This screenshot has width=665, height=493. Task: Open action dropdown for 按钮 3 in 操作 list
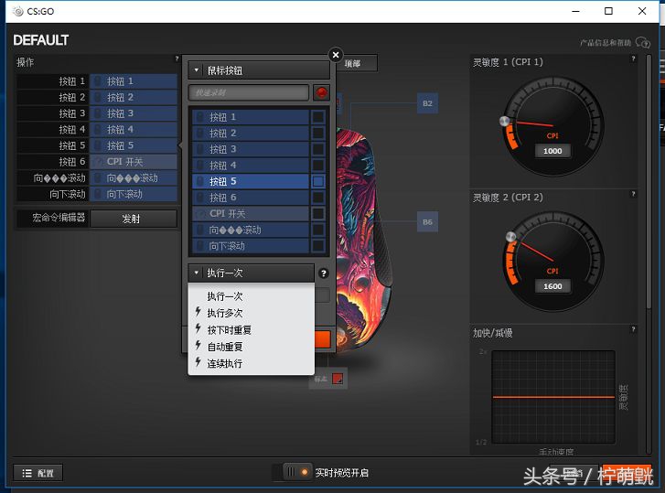click(x=134, y=113)
